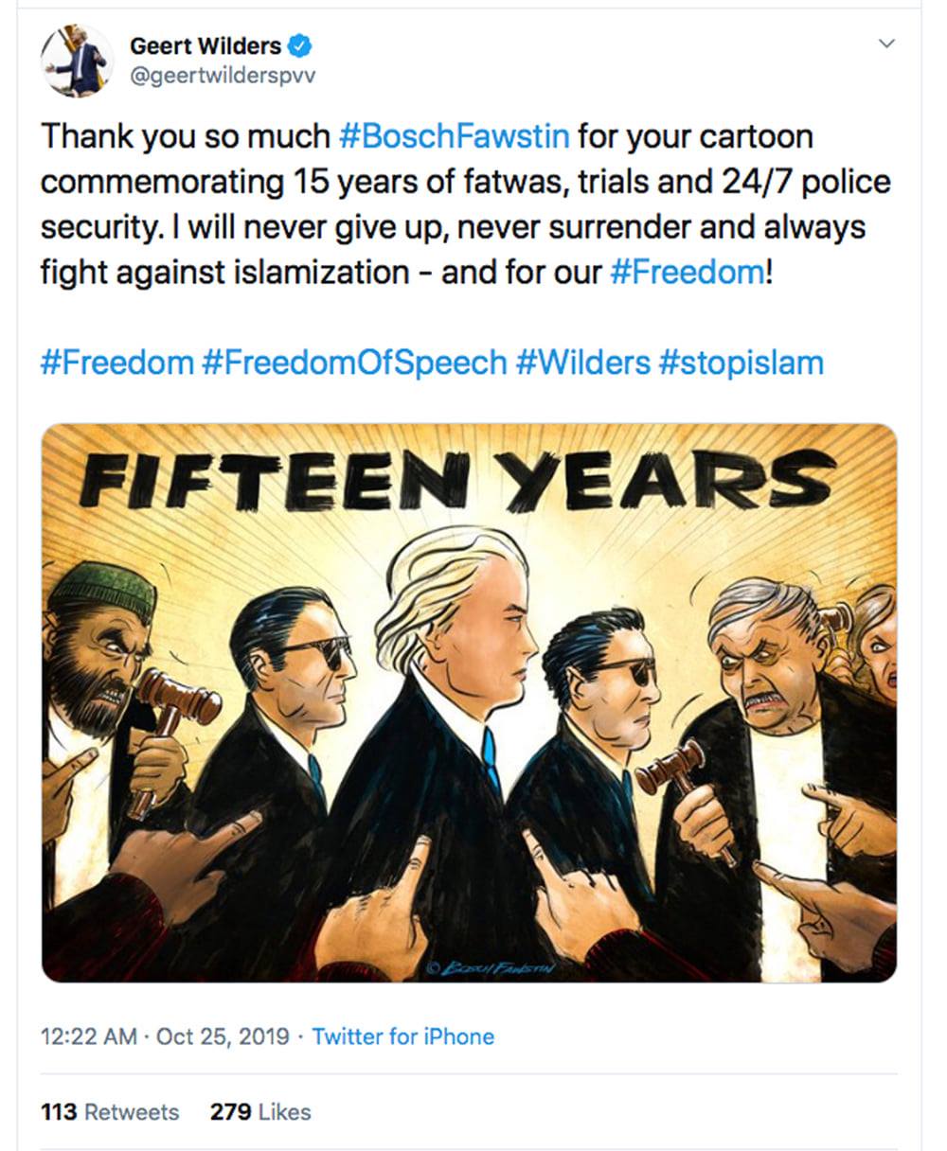View the 113 Retweets list

110,1111
